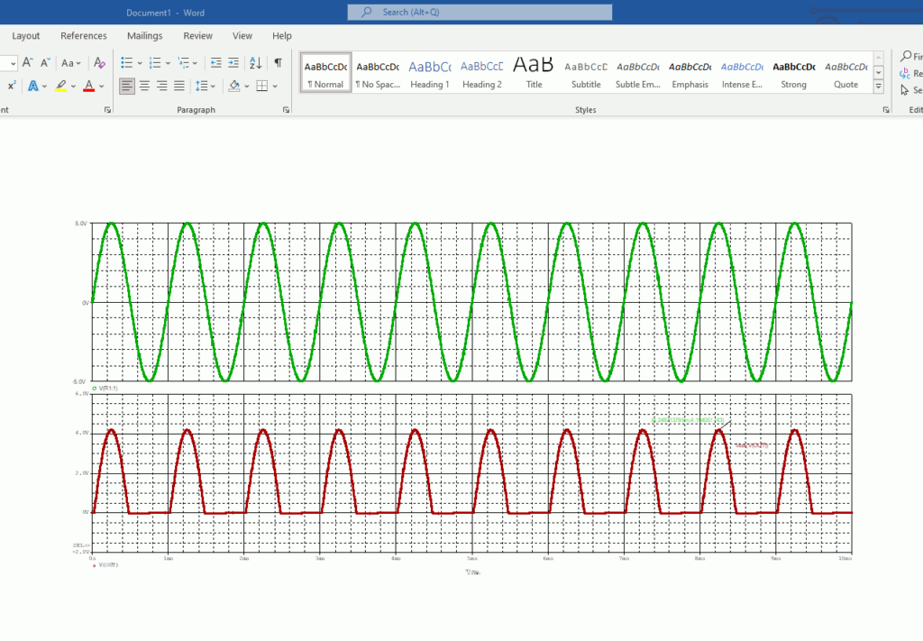Screen dimensions: 923x641
Task: Increase the paragraph indent
Action: (x=233, y=62)
